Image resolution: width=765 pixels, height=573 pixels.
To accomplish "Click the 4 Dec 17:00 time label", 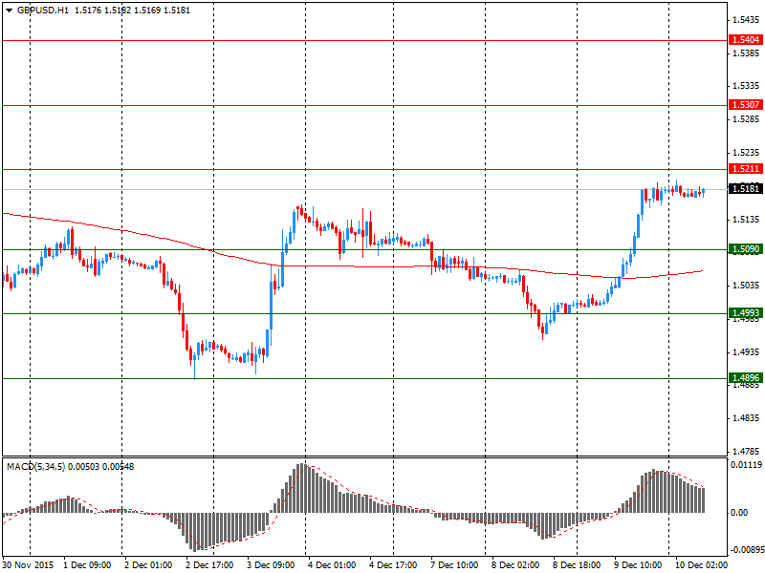I will point(393,565).
